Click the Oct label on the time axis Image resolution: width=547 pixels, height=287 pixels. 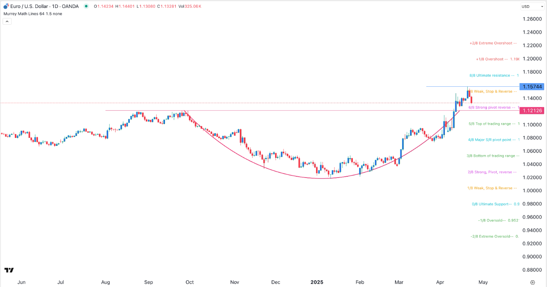click(x=190, y=282)
